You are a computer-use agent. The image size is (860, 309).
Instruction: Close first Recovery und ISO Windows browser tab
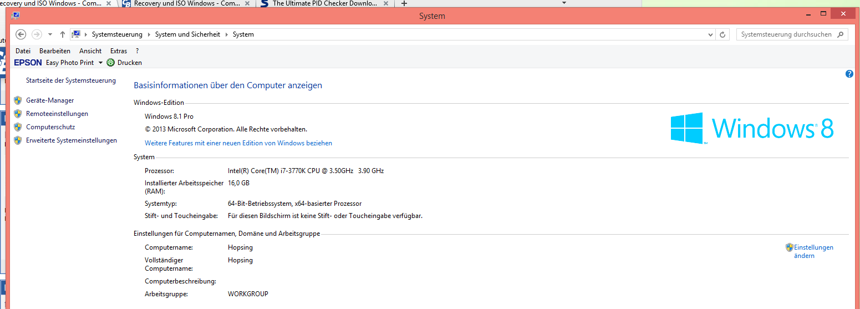click(108, 3)
